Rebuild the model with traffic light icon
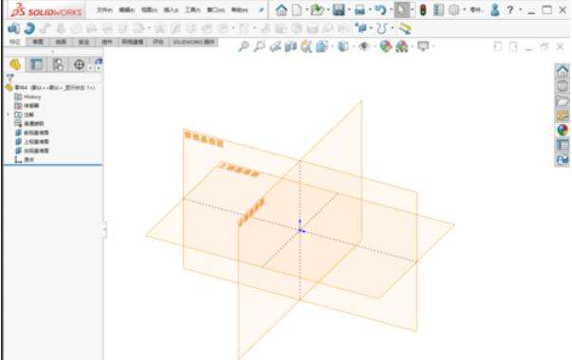The height and width of the screenshot is (360, 572). tap(423, 9)
